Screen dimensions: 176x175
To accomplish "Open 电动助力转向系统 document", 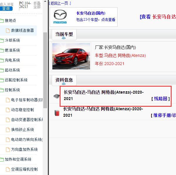I will 27,139.
